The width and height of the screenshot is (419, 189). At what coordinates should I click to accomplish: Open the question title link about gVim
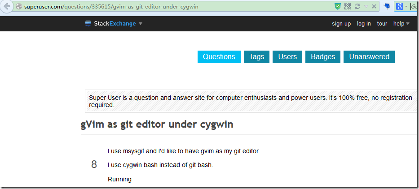(x=157, y=125)
